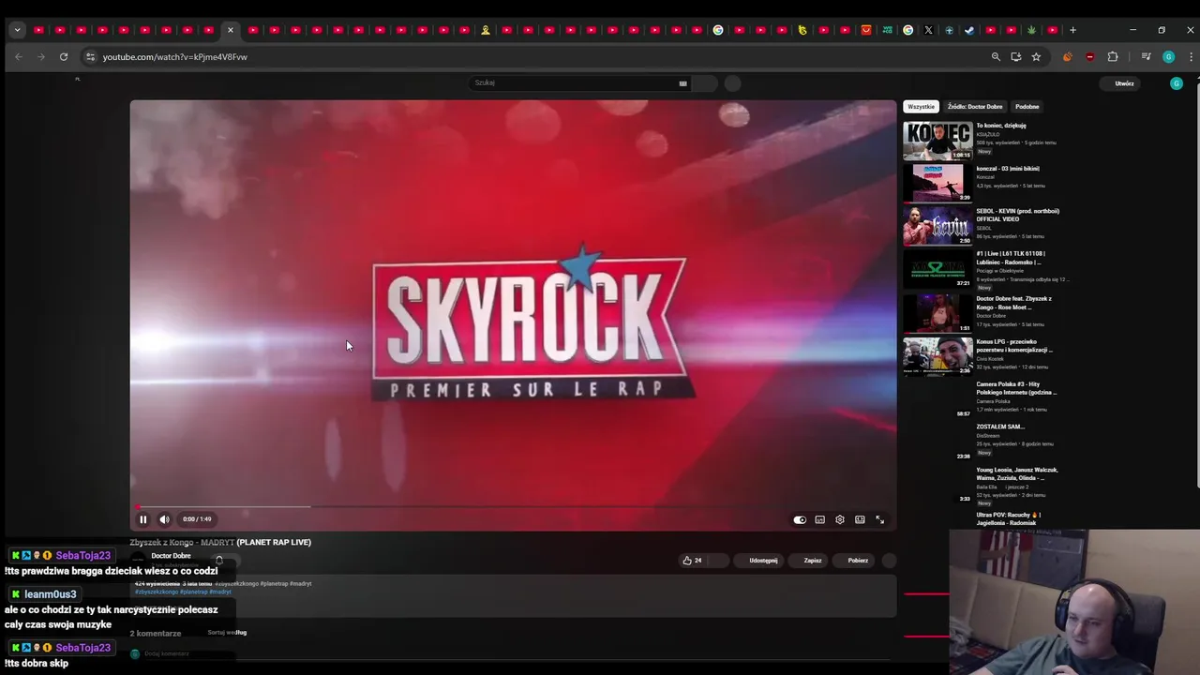Open the YouTube account avatar menu
The height and width of the screenshot is (675, 1200).
1177,83
